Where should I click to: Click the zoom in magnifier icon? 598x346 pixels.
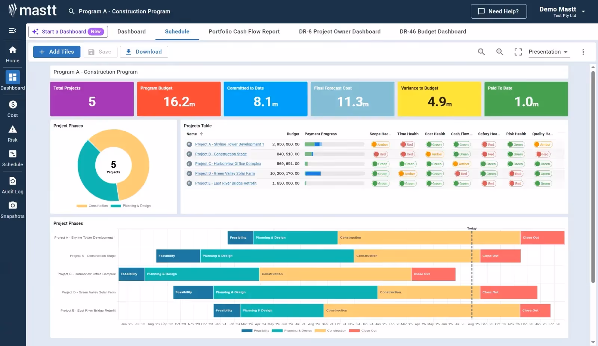point(500,52)
